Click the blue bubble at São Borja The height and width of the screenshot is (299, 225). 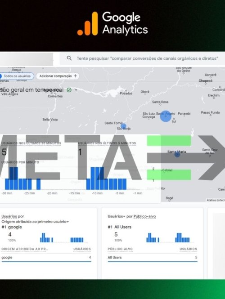point(123,126)
